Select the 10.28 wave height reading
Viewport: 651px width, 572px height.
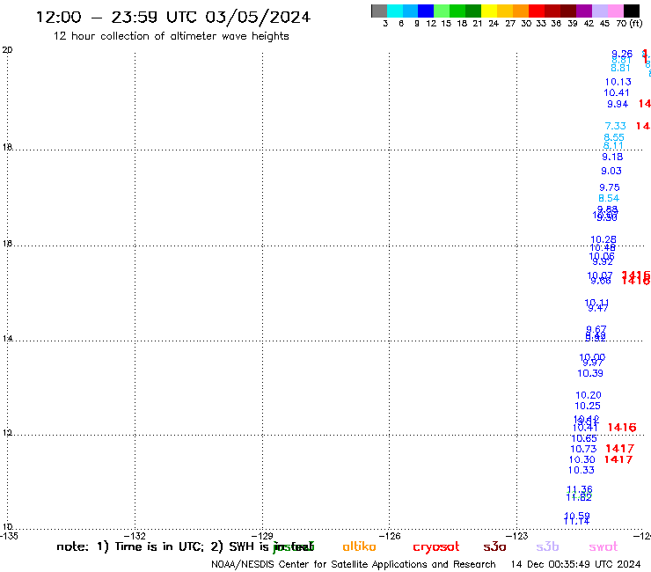(603, 239)
